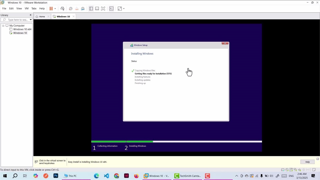Click the CD/DVD device status icon

point(287,170)
